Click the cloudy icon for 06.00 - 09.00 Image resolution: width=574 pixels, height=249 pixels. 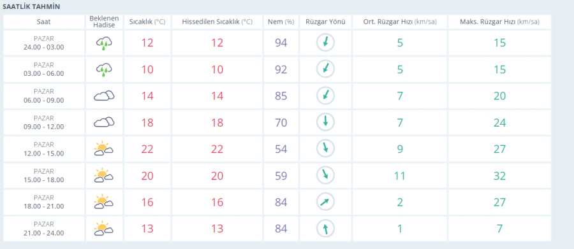[104, 96]
